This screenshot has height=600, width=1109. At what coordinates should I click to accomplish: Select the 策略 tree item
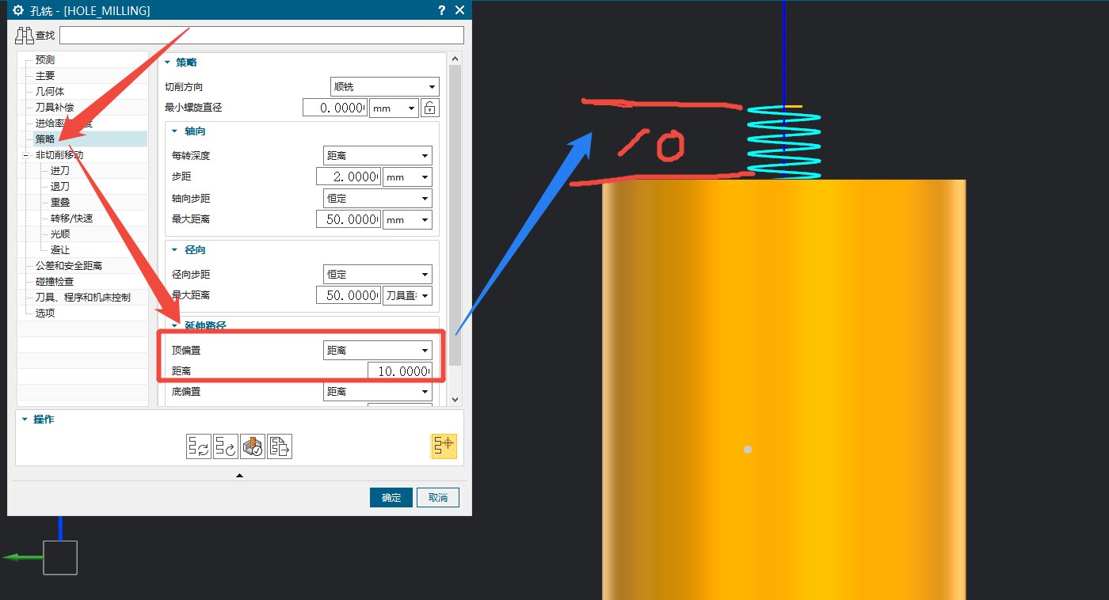point(45,139)
